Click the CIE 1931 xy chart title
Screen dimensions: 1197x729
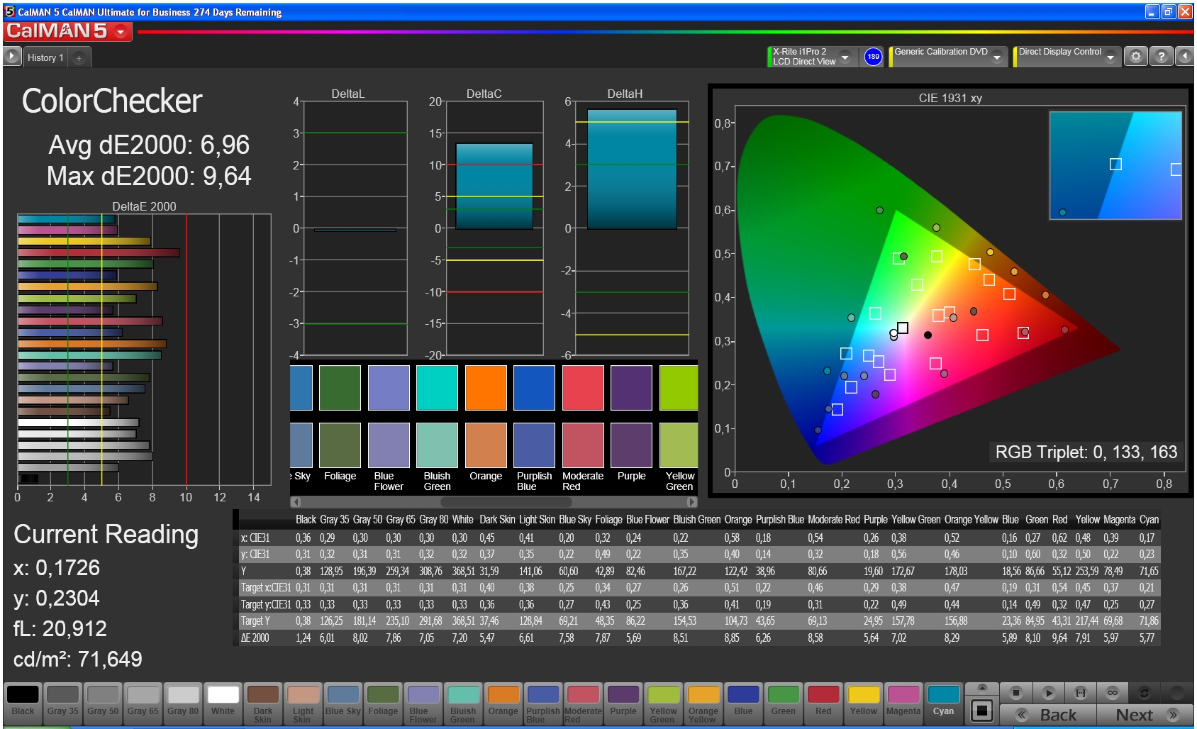click(x=950, y=98)
